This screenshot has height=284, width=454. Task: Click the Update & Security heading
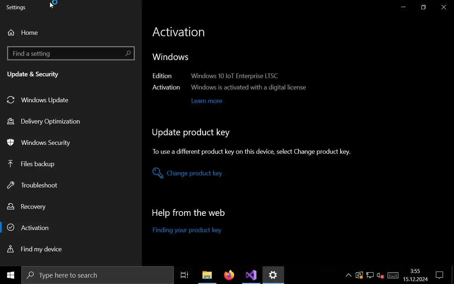[33, 74]
